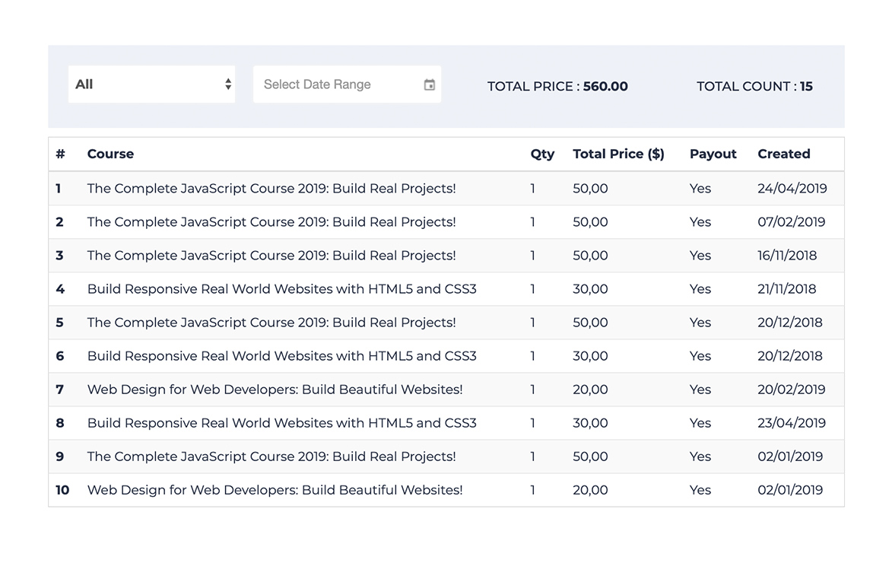Click the TOTAL PRICE 560.00 summary
This screenshot has width=889, height=563.
point(557,87)
